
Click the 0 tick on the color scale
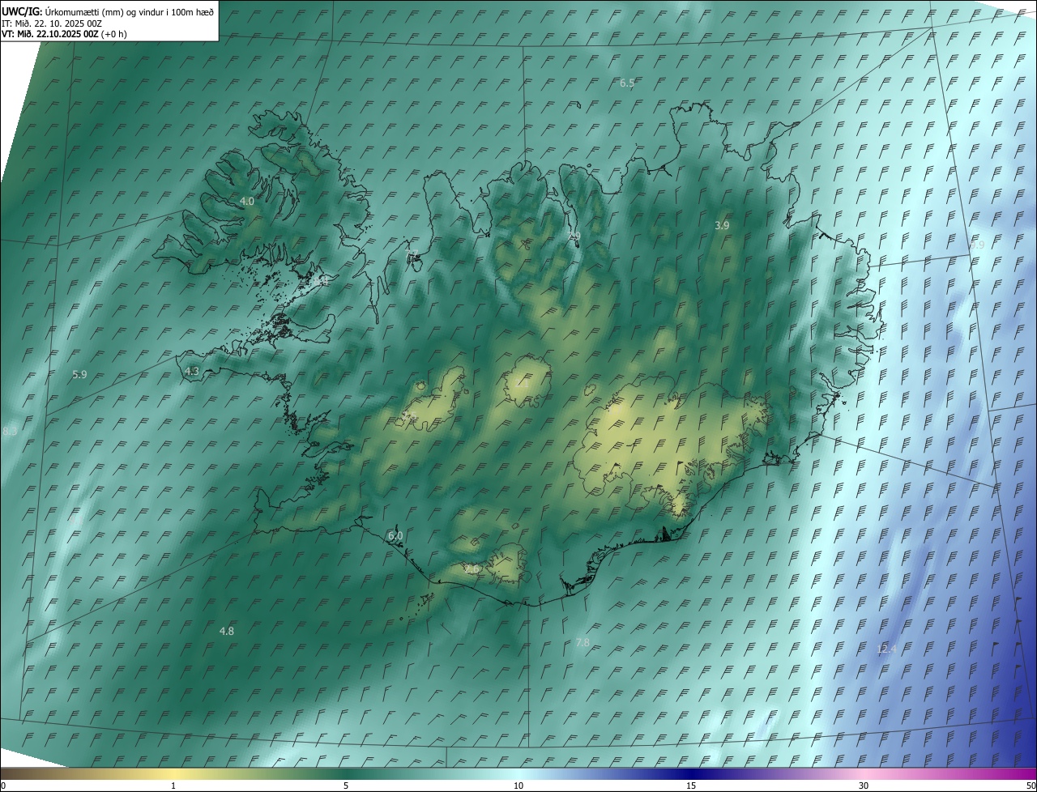(3, 786)
